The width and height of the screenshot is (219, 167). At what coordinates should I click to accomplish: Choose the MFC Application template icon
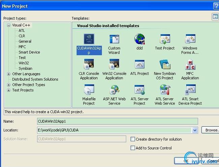click(x=190, y=65)
